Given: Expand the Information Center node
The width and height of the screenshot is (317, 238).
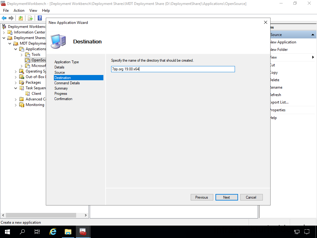Looking at the screenshot, I should click(x=4, y=32).
